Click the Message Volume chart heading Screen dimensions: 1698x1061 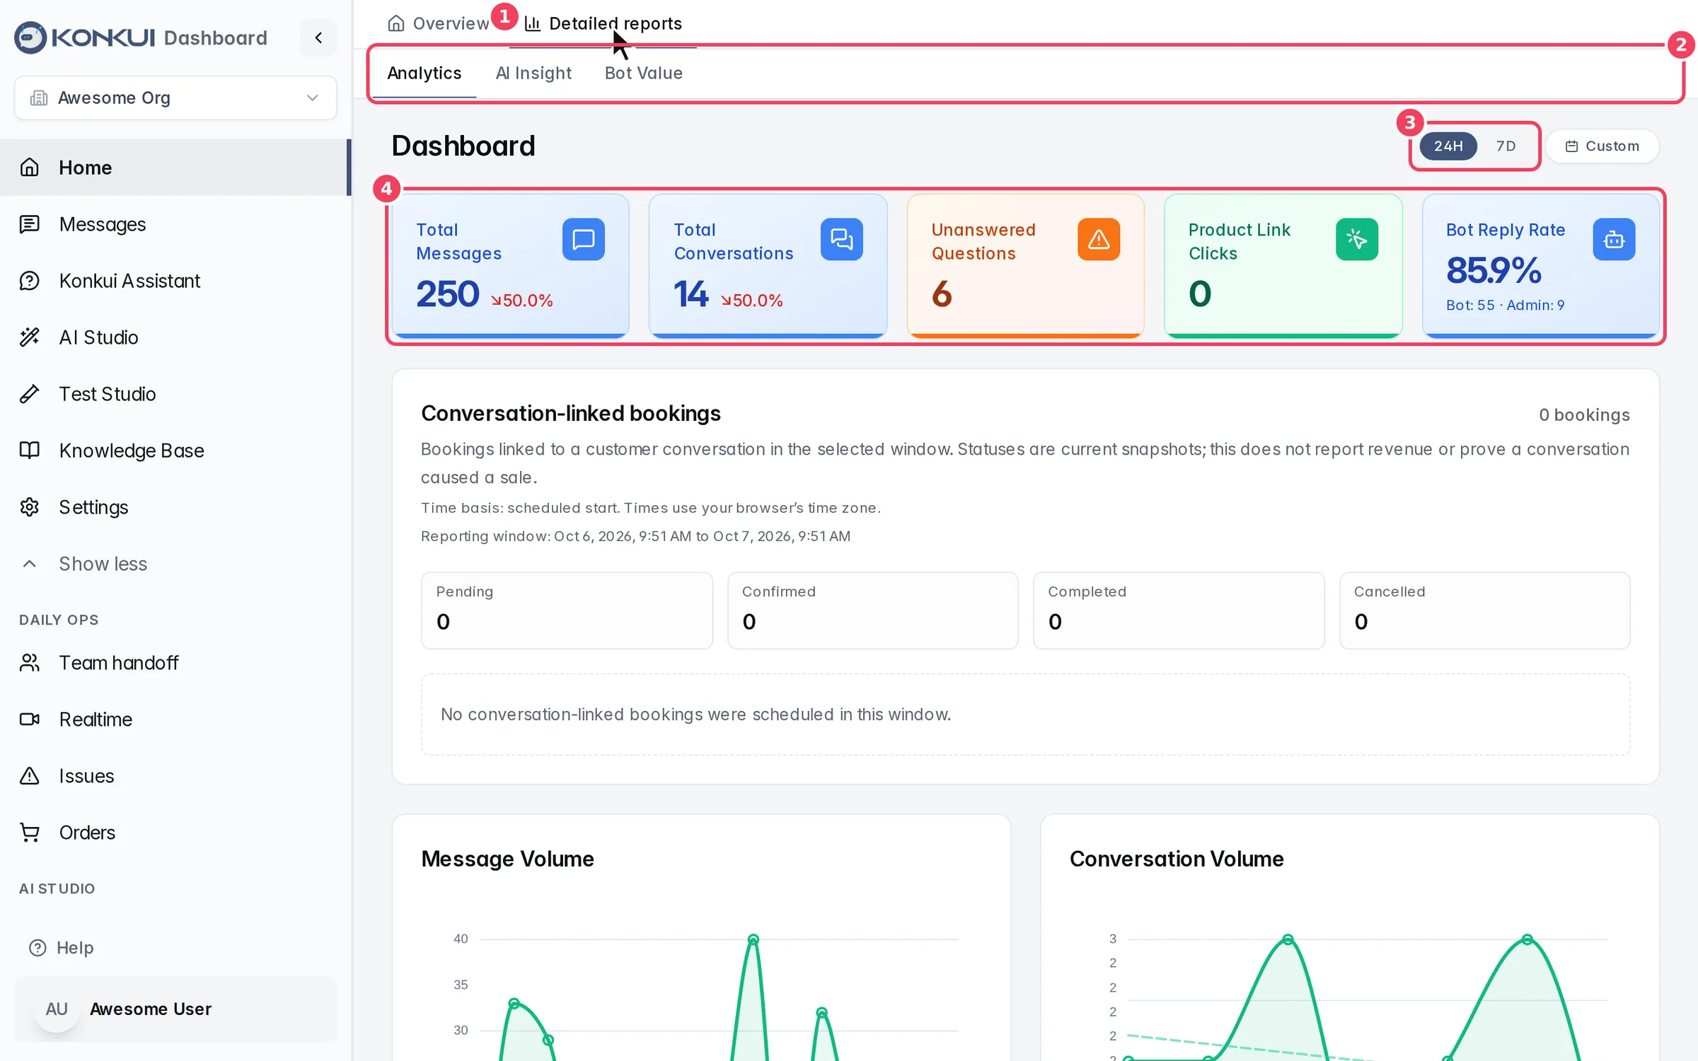[507, 859]
